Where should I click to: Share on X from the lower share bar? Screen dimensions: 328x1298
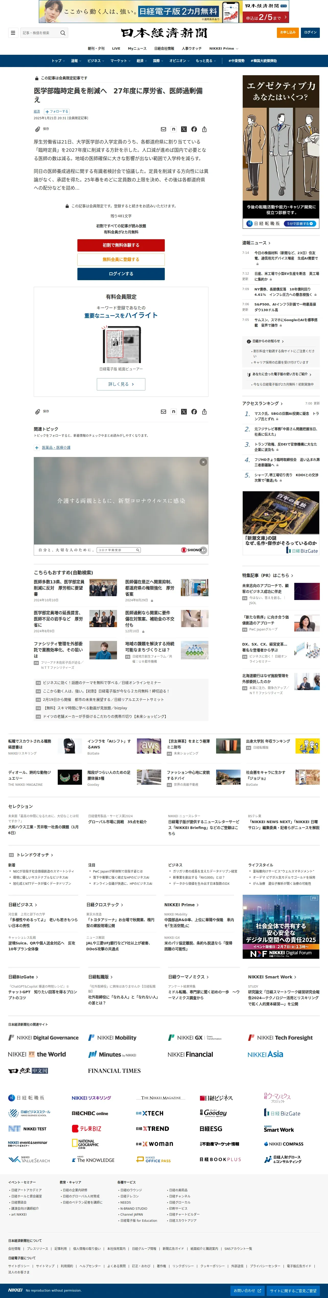click(184, 411)
